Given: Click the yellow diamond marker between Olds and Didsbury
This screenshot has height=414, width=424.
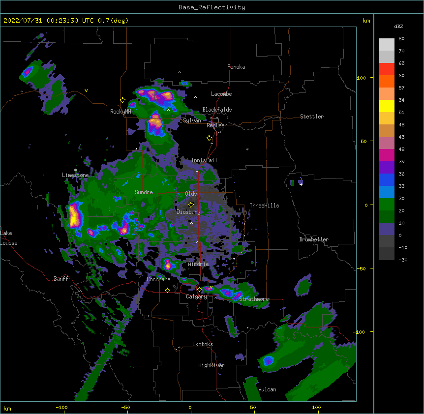Looking at the screenshot, I should point(191,205).
